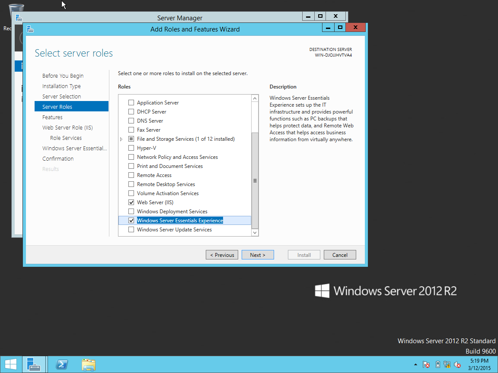Check Windows Server Update Services
498x373 pixels.
[131, 229]
